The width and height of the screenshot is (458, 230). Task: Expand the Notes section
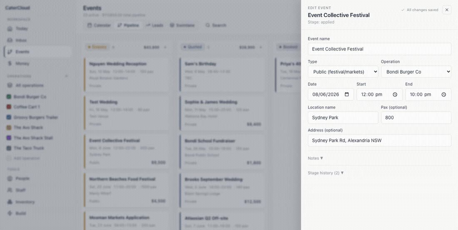pos(316,158)
